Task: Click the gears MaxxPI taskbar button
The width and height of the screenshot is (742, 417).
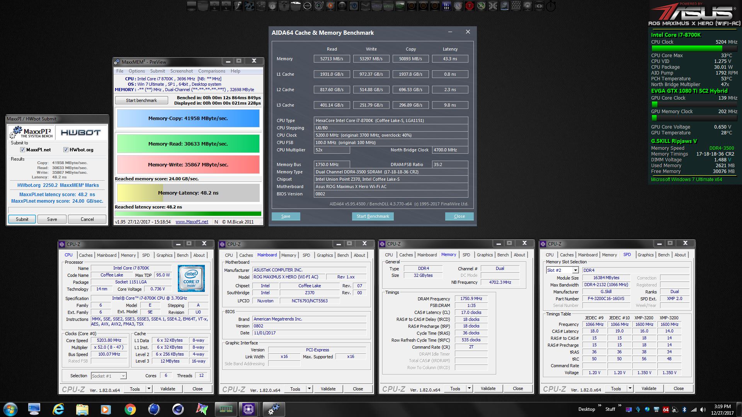Action: 274,409
